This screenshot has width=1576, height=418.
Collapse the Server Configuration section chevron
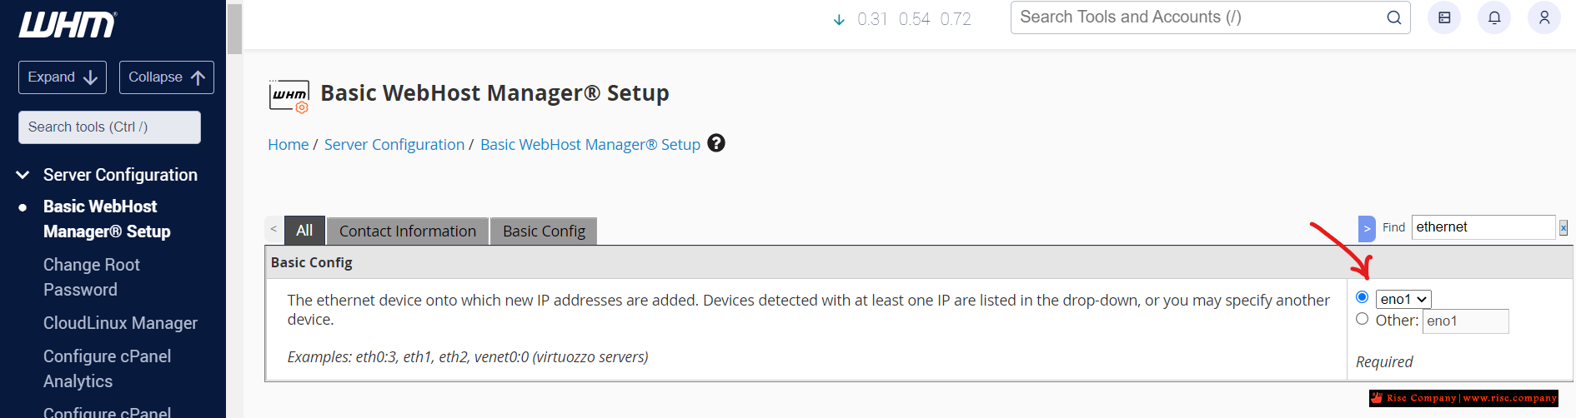pyautogui.click(x=23, y=175)
